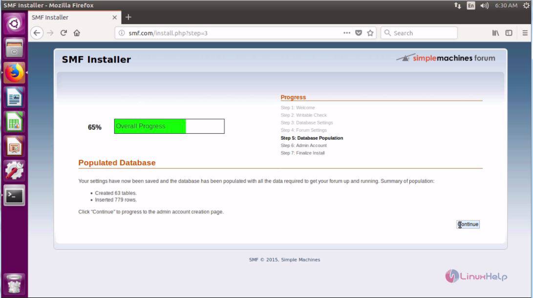The height and width of the screenshot is (298, 533).
Task: Click the Progress heading
Action: [293, 97]
